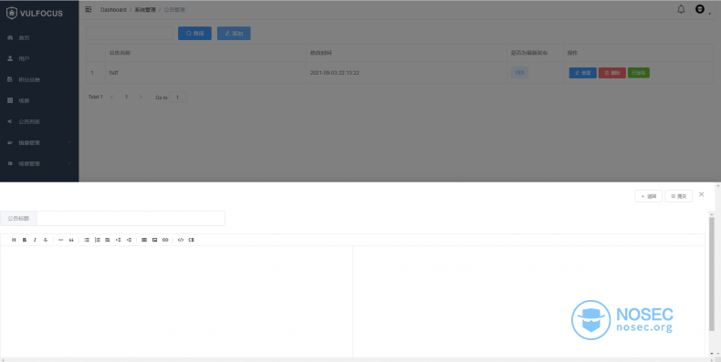Insert a table in the editor
This screenshot has height=362, width=721.
click(144, 240)
